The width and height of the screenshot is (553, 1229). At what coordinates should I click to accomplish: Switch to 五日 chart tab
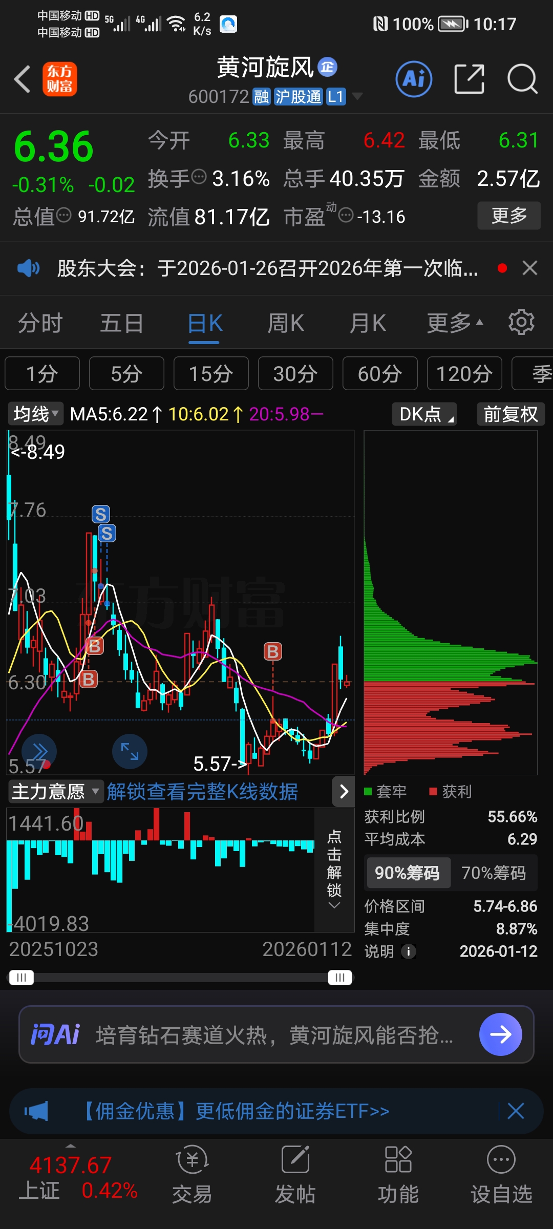pyautogui.click(x=121, y=324)
